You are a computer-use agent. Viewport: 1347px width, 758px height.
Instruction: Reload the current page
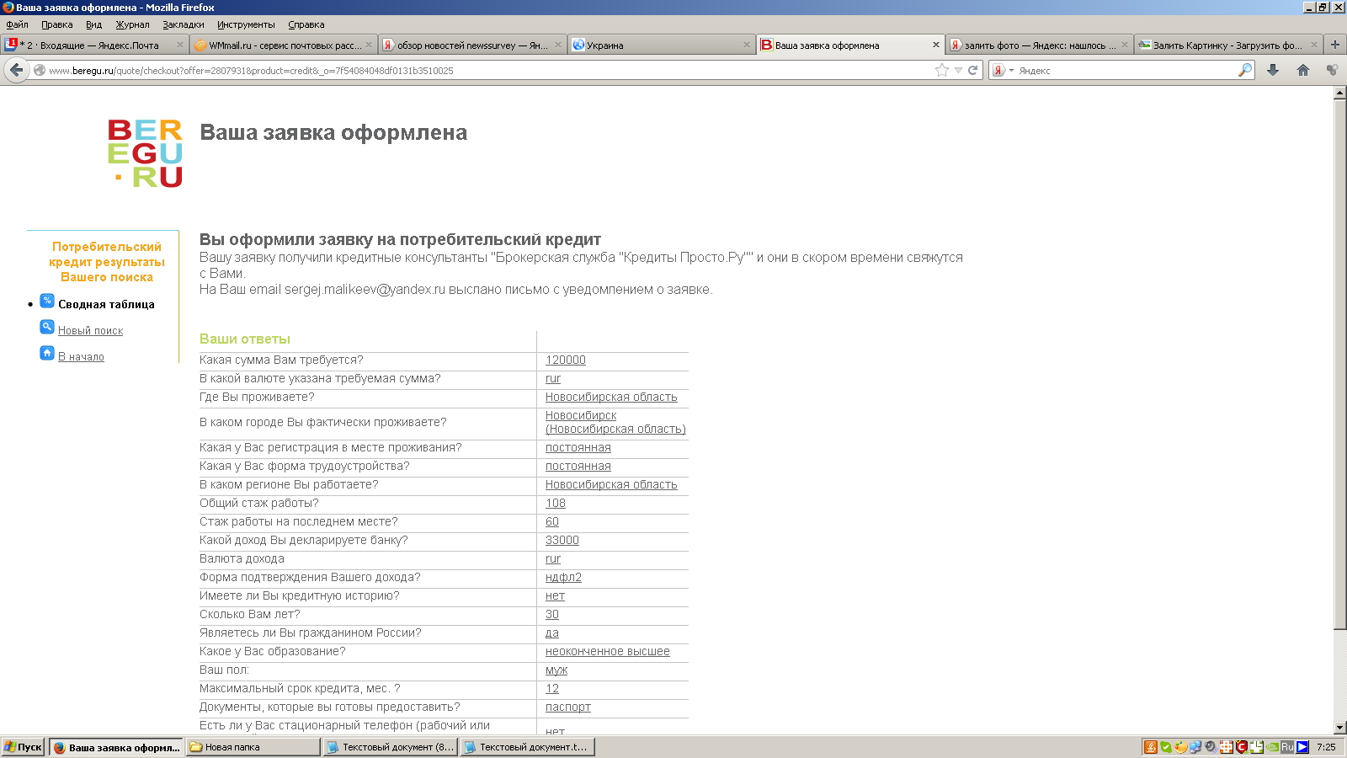pyautogui.click(x=973, y=70)
